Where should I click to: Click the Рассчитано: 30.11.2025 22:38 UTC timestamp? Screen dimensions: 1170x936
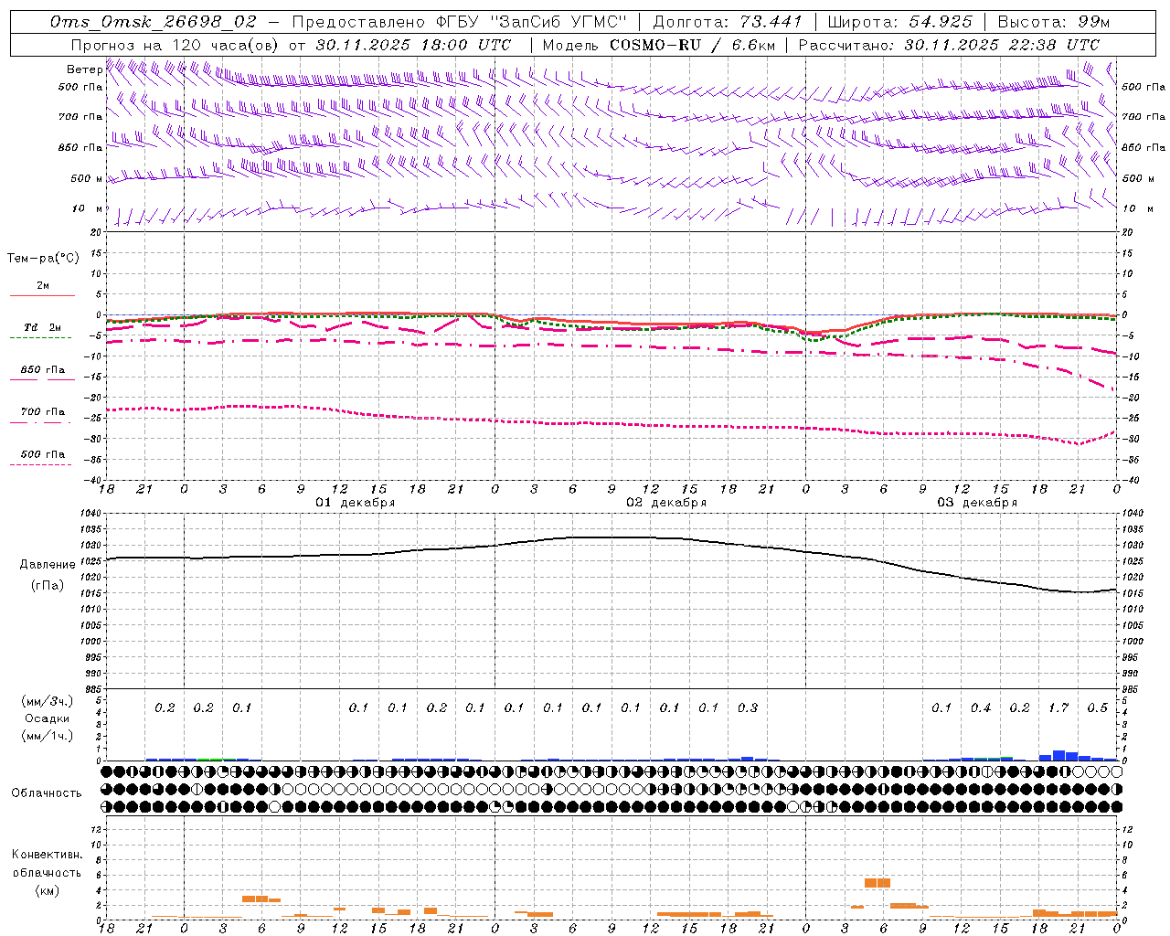coord(949,45)
